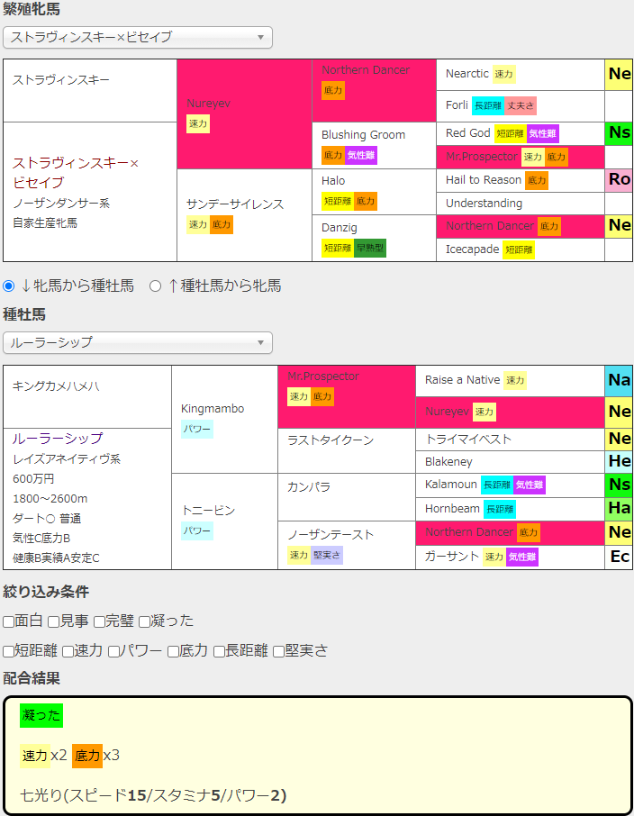Click the Na lineage badge beside Raise a Native
This screenshot has height=816, width=634.
click(619, 380)
